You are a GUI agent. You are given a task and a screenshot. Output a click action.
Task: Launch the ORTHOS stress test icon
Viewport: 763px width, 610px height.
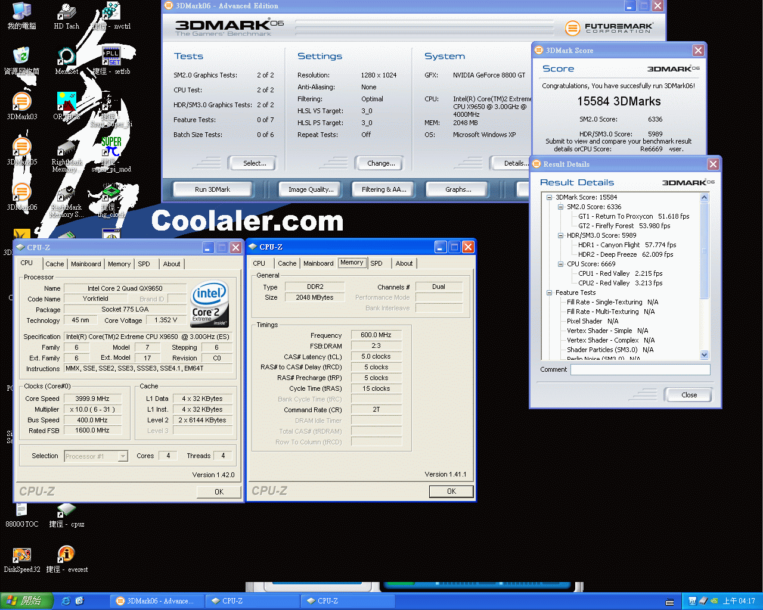pos(66,107)
